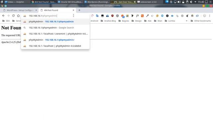This screenshot has width=213, height=120.
Task: Open the hamburger menu in the system panel
Action: coord(211,2)
